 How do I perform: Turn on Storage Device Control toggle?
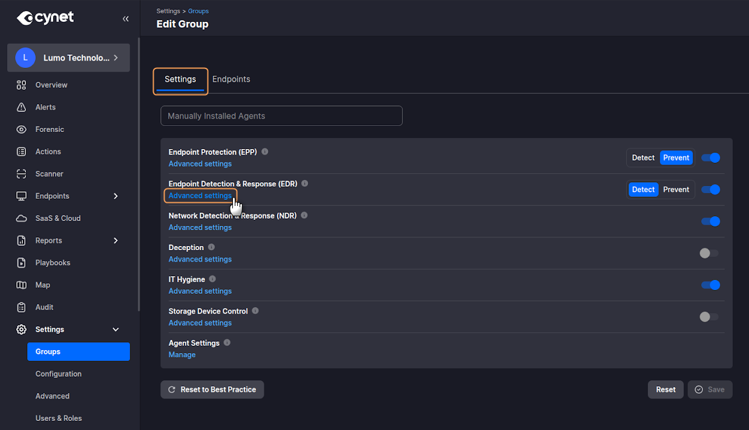[x=709, y=317]
